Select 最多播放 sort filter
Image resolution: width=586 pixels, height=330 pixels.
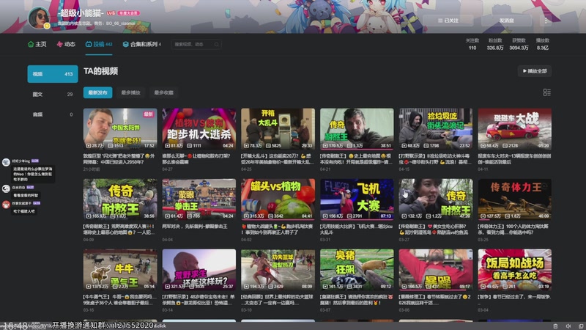click(130, 92)
